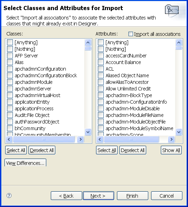Click the Finish button
The height and width of the screenshot is (207, 188).
pos(133,196)
